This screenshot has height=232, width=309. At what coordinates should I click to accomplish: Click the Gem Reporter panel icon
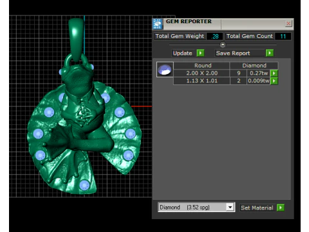click(158, 24)
